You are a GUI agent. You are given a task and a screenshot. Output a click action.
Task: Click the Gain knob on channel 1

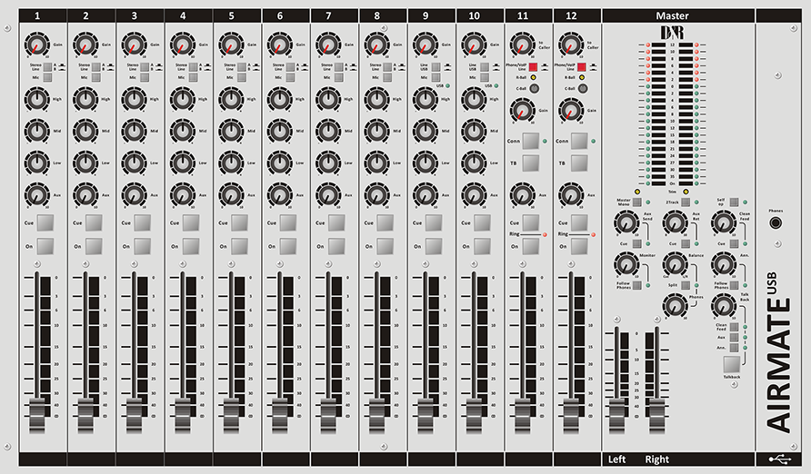click(x=35, y=44)
